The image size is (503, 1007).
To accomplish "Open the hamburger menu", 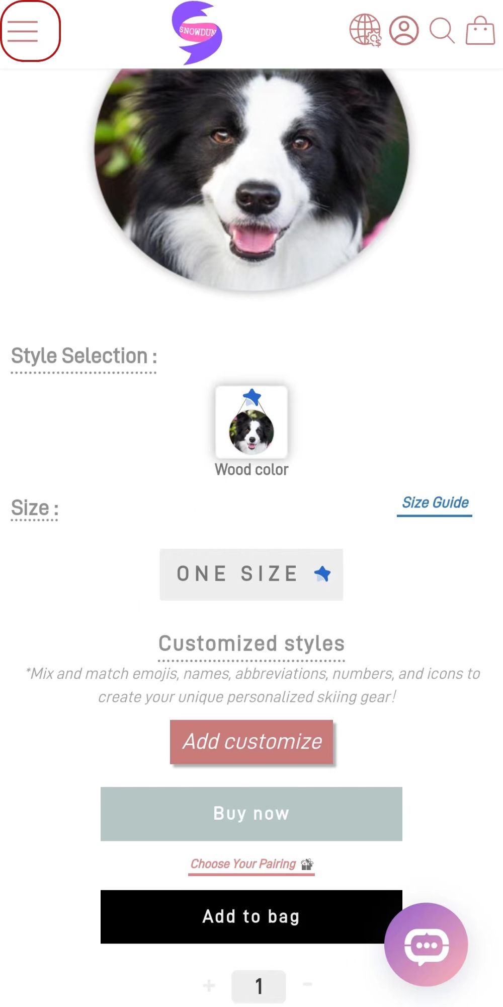I will point(30,31).
